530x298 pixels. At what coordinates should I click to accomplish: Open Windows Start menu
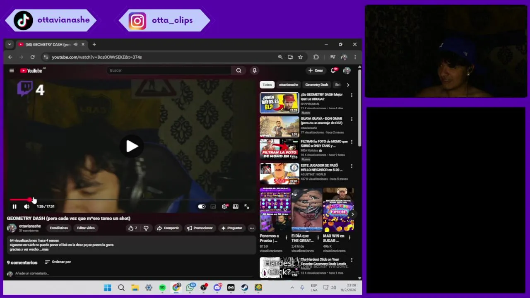(x=107, y=288)
